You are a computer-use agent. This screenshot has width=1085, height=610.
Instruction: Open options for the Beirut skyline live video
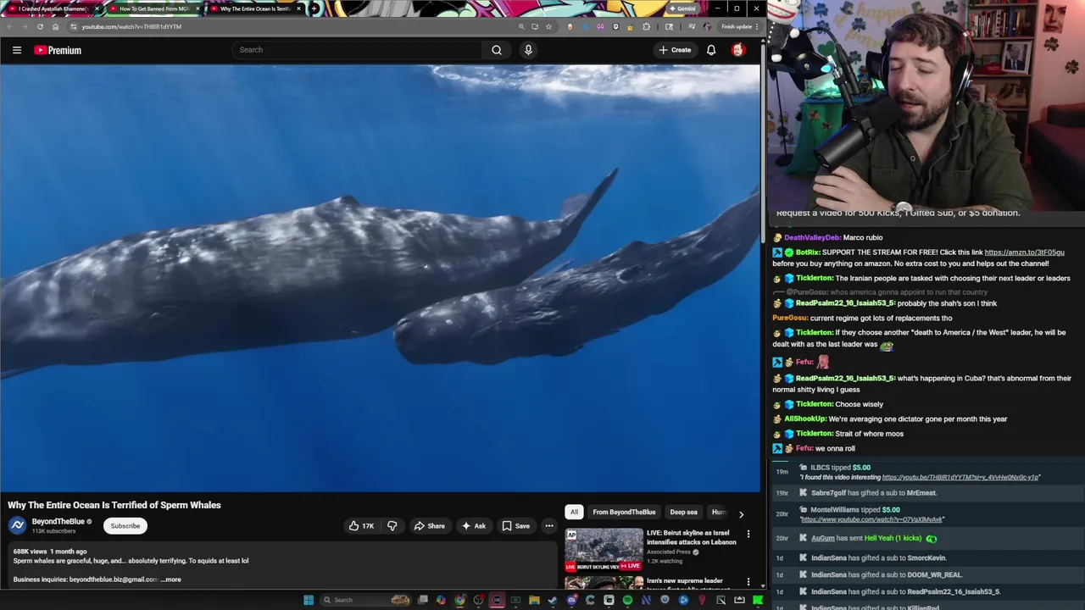[x=748, y=535]
